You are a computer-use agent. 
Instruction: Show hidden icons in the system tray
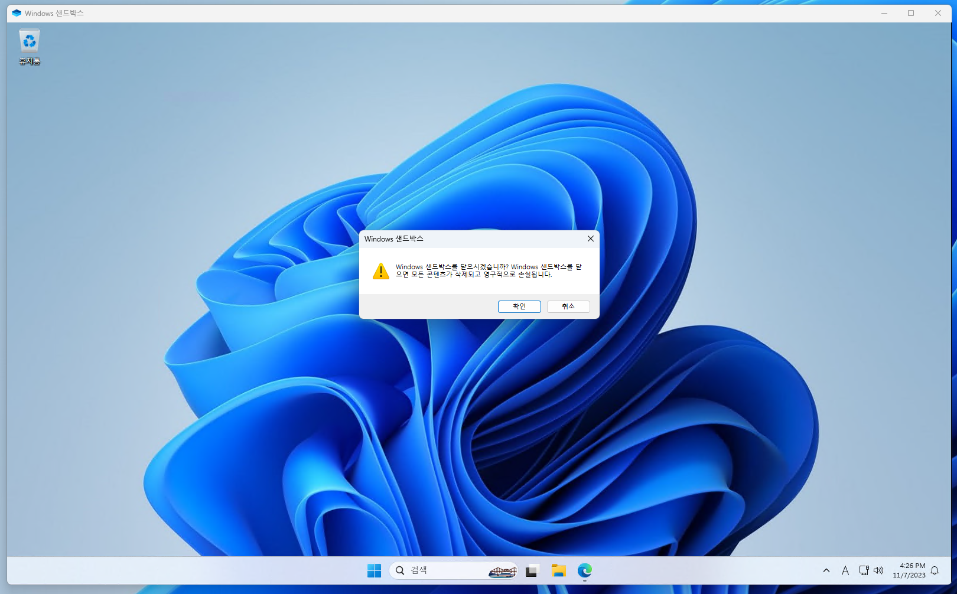tap(826, 570)
